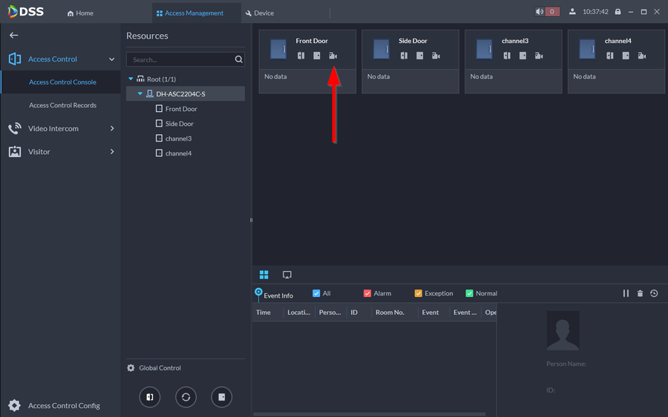Click the Global Control always-open door button

[x=150, y=397]
